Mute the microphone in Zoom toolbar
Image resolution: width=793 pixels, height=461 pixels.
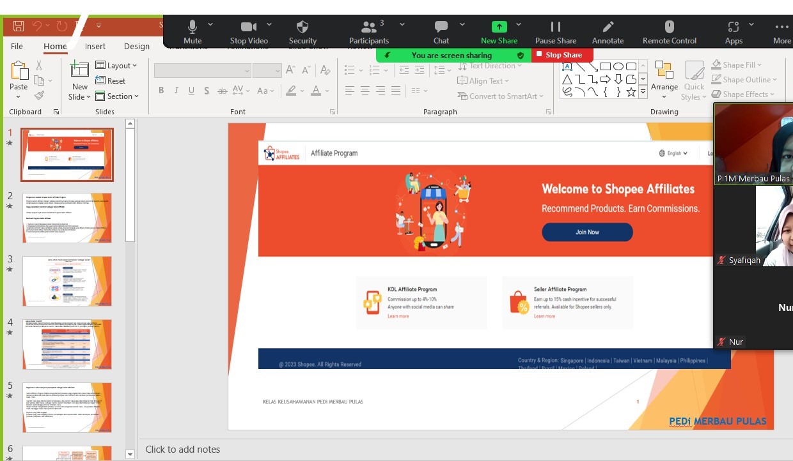click(x=192, y=27)
